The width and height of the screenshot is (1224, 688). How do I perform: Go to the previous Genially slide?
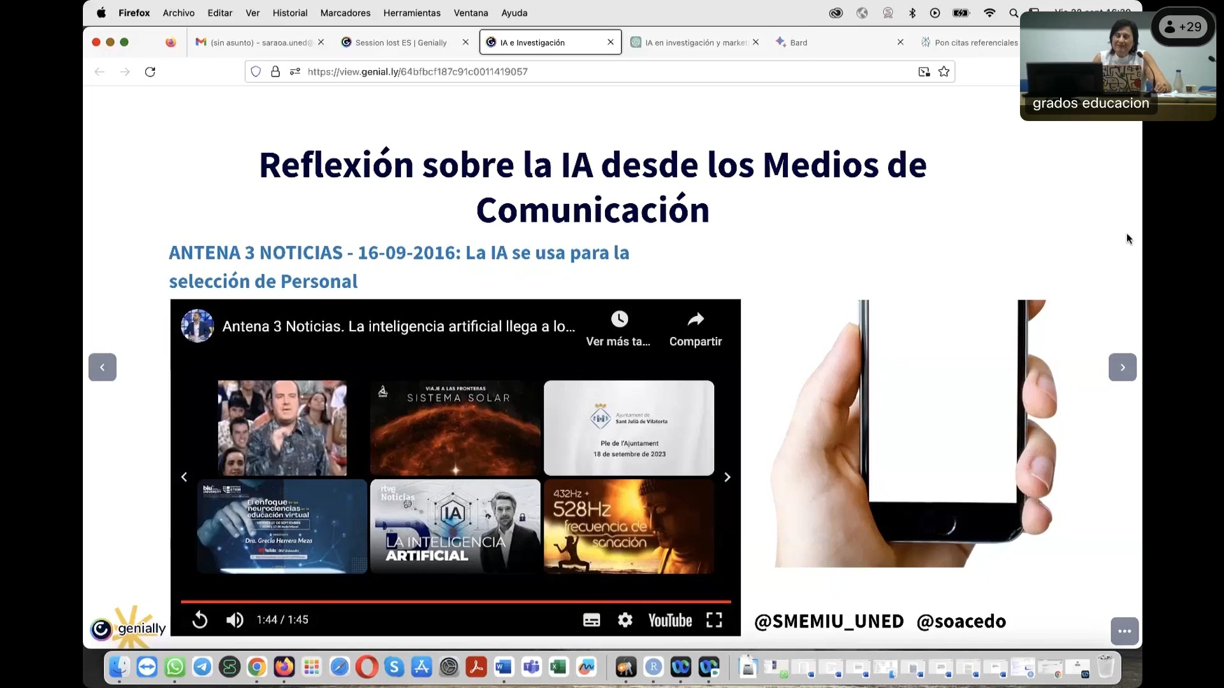tap(102, 367)
